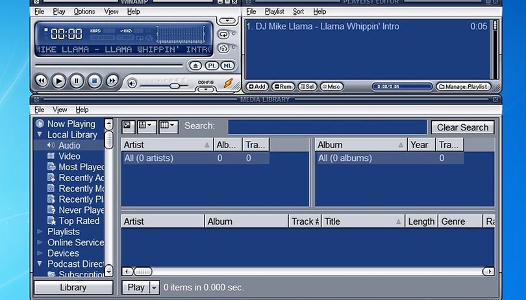Expand the Online Services tree node
This screenshot has width=526, height=300.
[x=40, y=242]
